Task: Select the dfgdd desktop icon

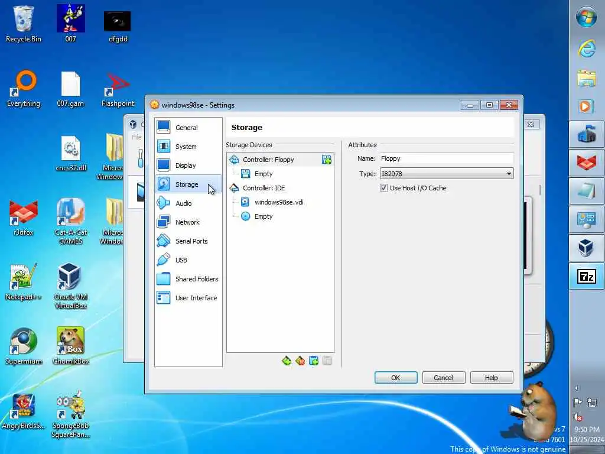Action: [118, 26]
